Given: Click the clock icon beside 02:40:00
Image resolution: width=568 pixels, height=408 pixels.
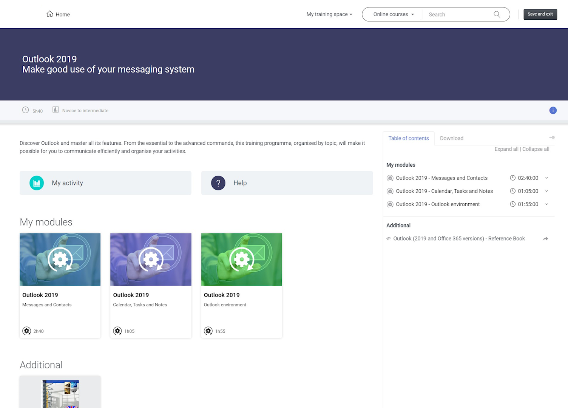Looking at the screenshot, I should click(512, 178).
